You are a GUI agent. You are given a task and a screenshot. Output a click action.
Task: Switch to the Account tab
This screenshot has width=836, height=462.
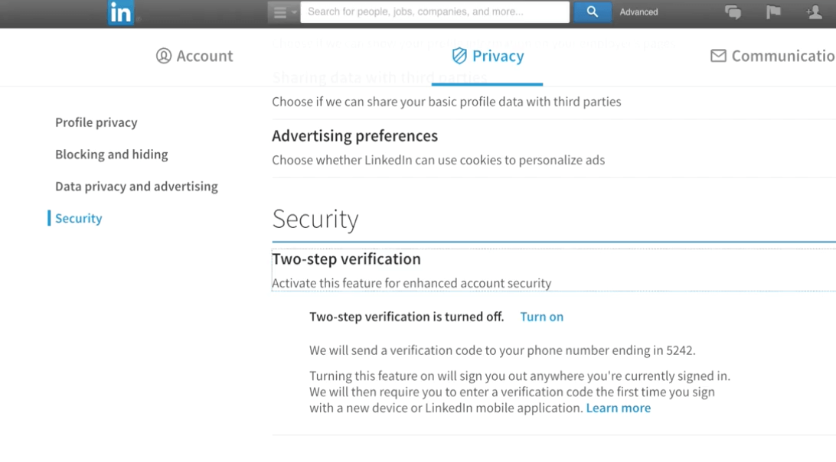[194, 56]
